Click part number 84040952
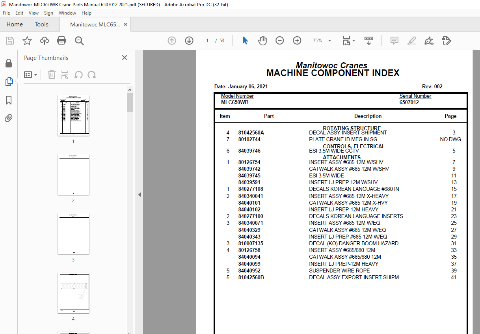The image size is (480, 334). (x=249, y=271)
